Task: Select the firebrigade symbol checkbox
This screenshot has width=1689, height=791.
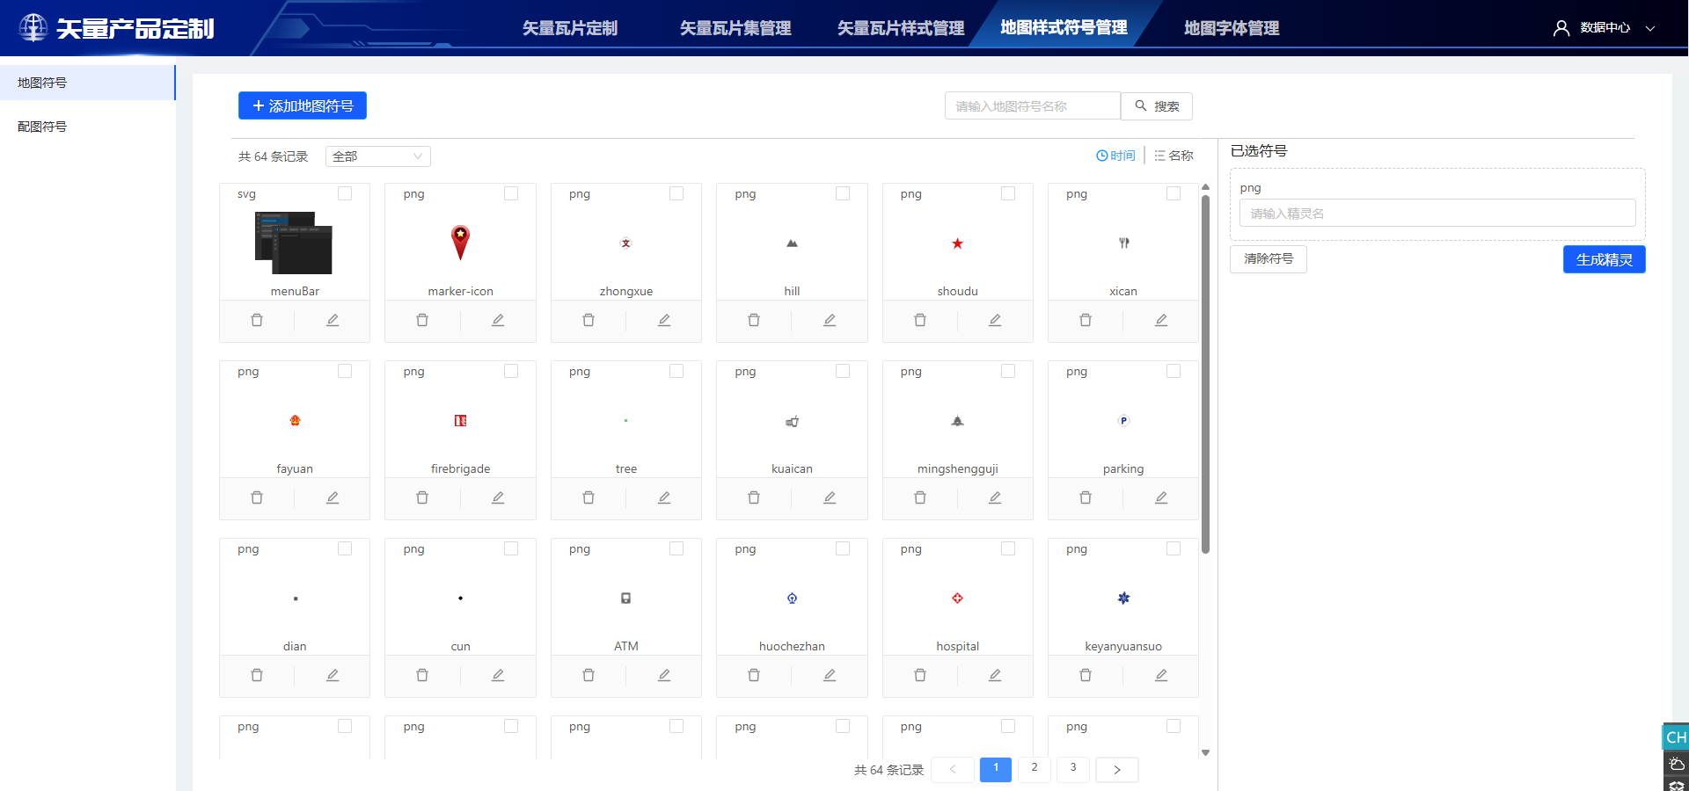Action: click(511, 371)
